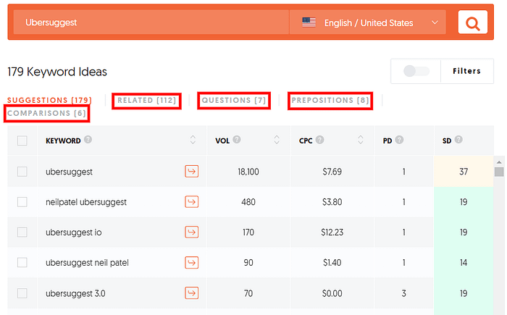Show KEYWORD column help tooltip icon

tap(88, 139)
